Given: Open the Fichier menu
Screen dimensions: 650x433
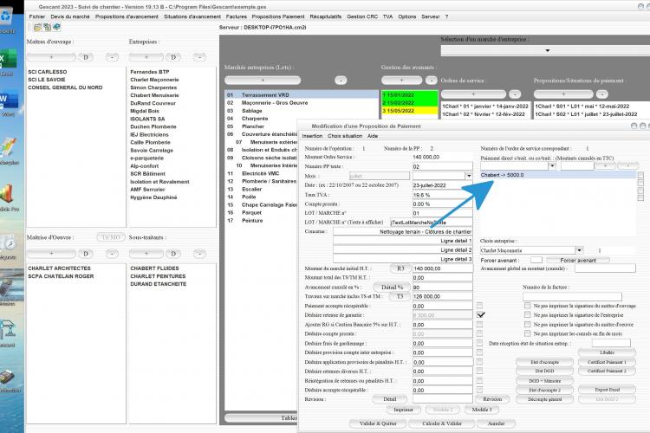Looking at the screenshot, I should pos(37,16).
